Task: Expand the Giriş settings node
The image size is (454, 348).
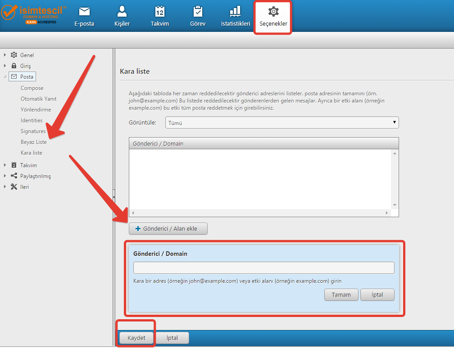Action: 5,66
